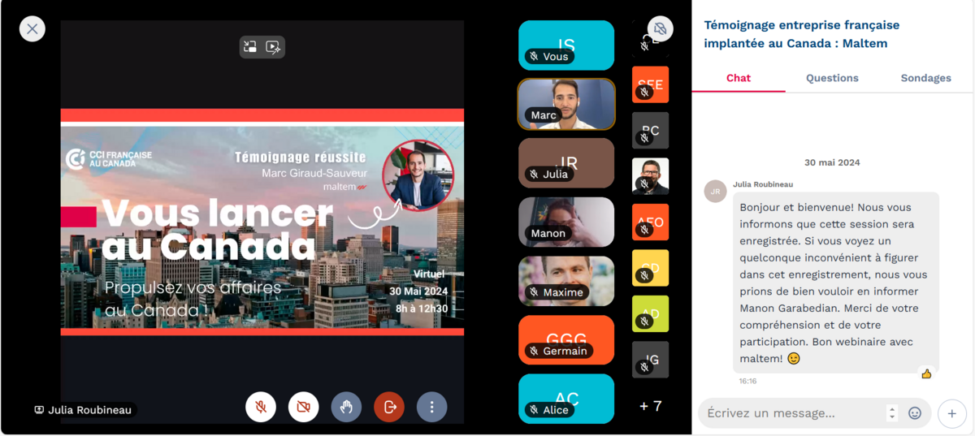Open the three-dot more options menu

(x=431, y=407)
